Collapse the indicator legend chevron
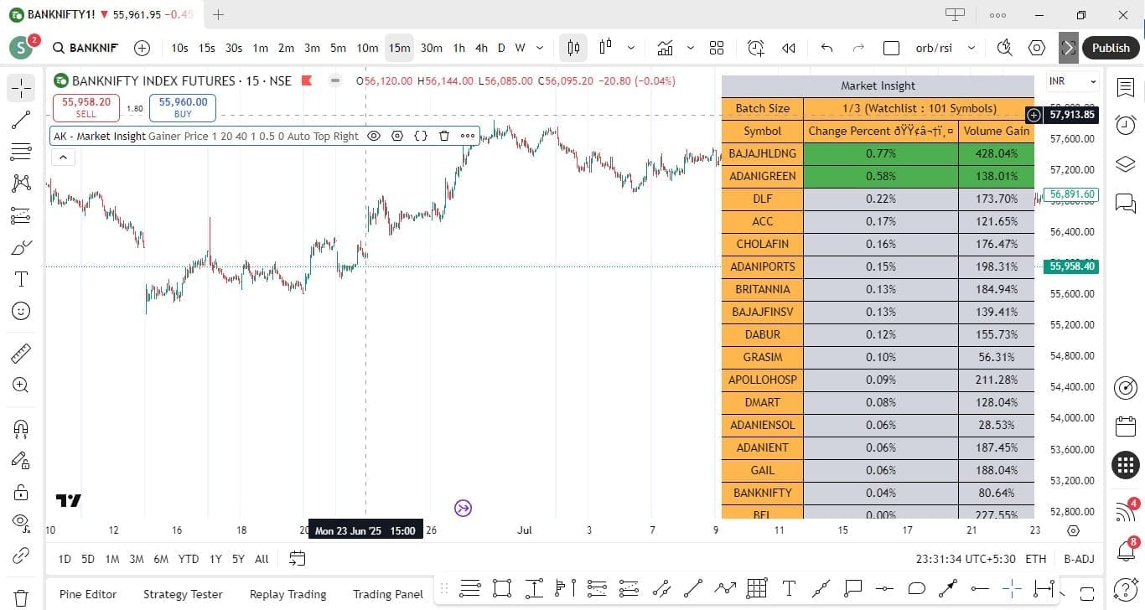Image resolution: width=1145 pixels, height=610 pixels. pyautogui.click(x=63, y=157)
